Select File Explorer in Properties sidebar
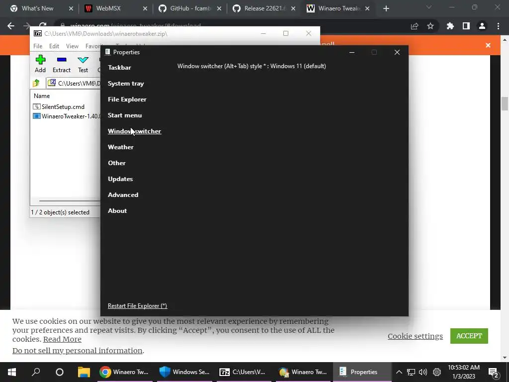This screenshot has height=382, width=509. (127, 99)
